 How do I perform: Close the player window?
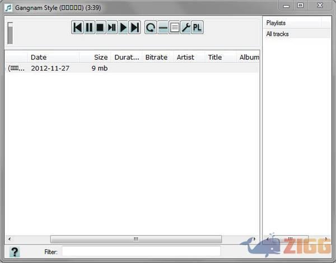[x=320, y=6]
